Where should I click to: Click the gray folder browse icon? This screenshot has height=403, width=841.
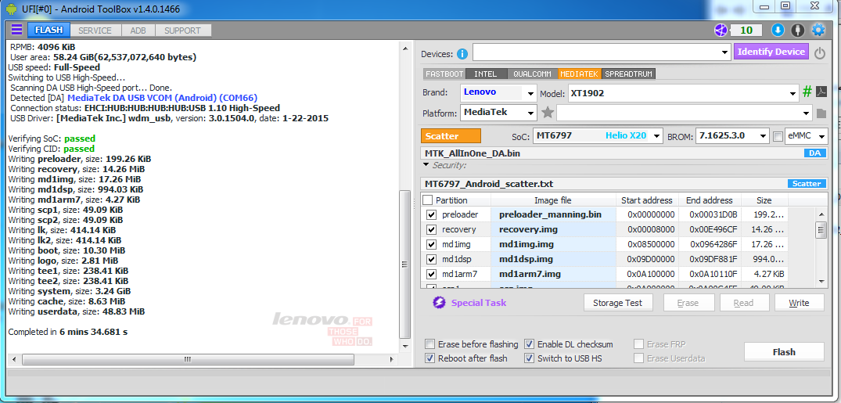coord(821,113)
